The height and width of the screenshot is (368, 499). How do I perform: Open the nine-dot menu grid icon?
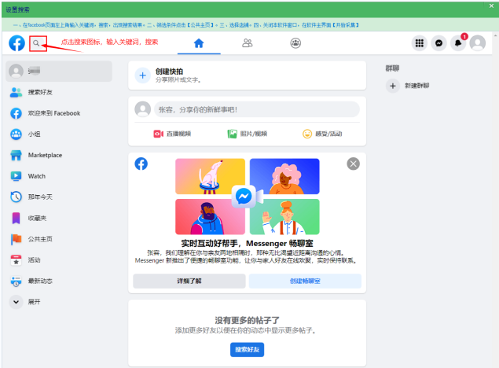pyautogui.click(x=420, y=43)
